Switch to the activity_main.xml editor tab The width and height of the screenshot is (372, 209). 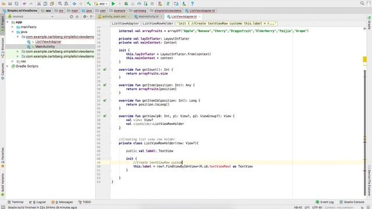point(114,17)
